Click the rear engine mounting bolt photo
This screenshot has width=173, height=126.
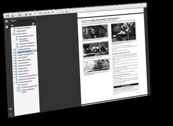[x=95, y=33]
